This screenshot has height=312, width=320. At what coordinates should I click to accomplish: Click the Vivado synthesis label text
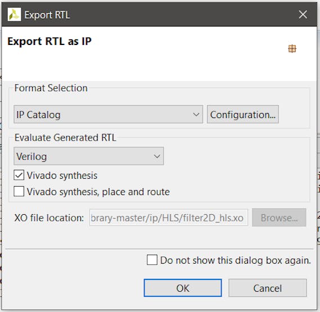62,175
